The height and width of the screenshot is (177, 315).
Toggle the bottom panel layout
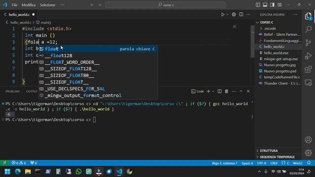click(265, 5)
